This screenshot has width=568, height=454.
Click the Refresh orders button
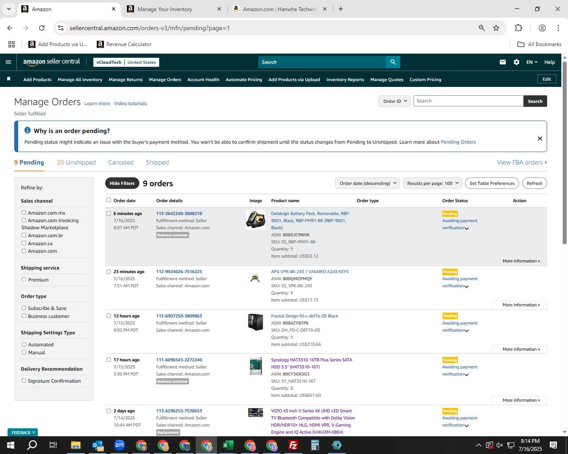pyautogui.click(x=534, y=183)
